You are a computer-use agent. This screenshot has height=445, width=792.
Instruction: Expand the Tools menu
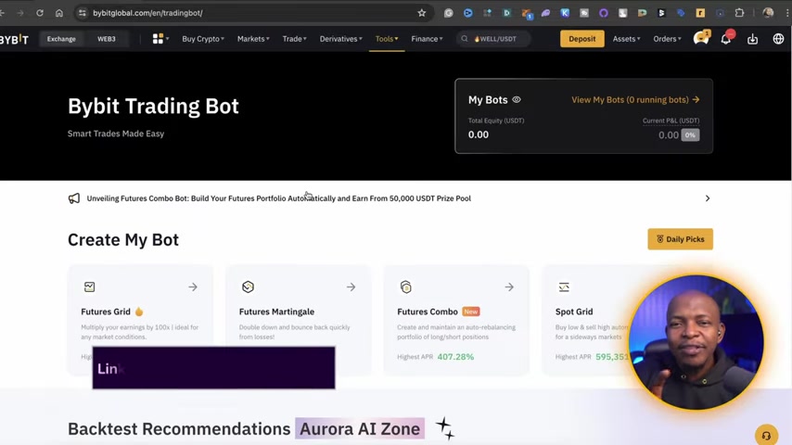[x=387, y=39]
